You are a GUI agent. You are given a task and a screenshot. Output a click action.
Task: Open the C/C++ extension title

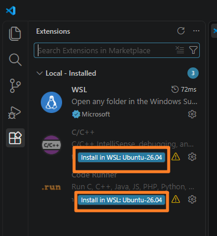83,132
